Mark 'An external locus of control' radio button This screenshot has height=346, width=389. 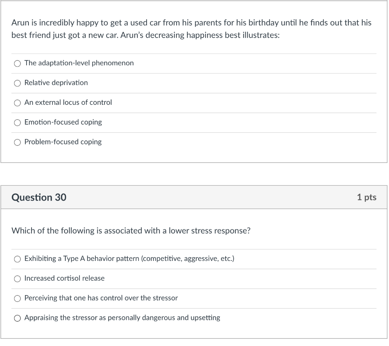click(x=17, y=103)
